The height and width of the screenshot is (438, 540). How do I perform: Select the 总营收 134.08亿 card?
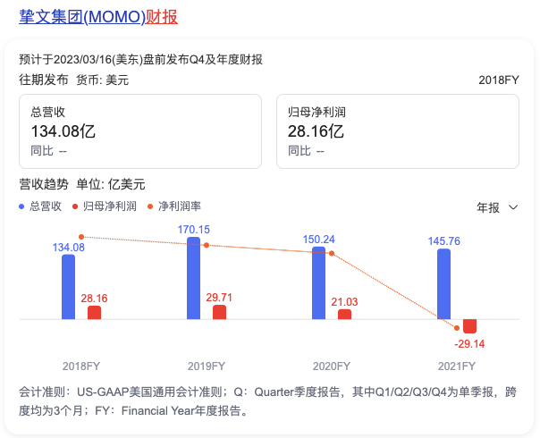point(140,131)
